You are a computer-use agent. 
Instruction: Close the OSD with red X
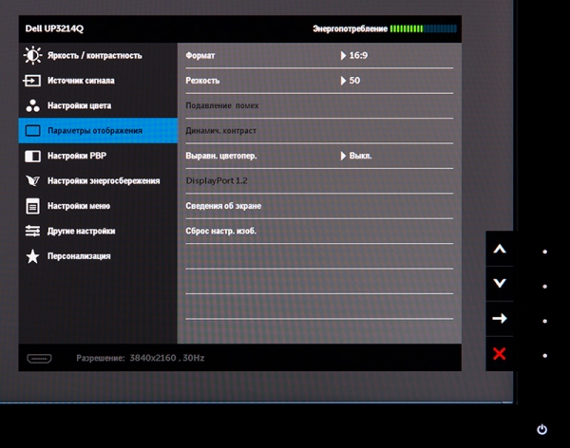[x=500, y=354]
